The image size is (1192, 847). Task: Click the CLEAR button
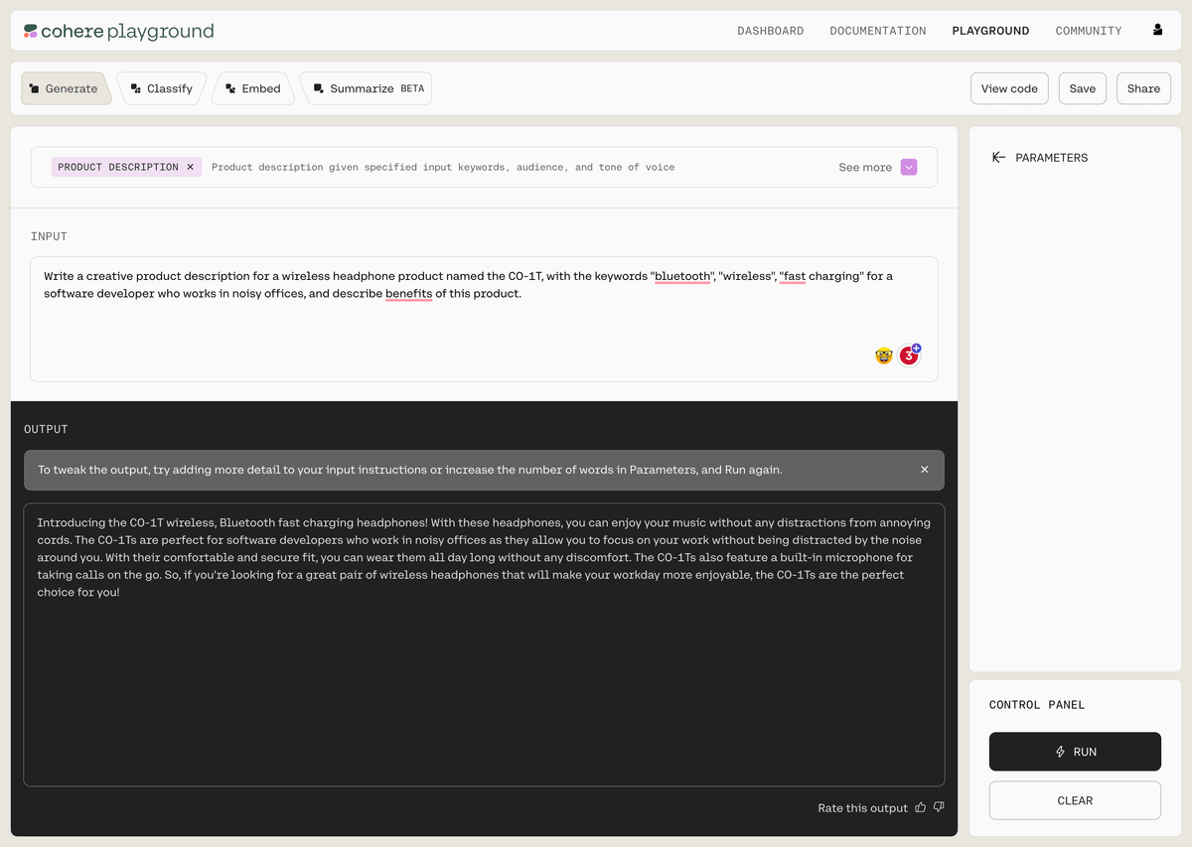1074,800
